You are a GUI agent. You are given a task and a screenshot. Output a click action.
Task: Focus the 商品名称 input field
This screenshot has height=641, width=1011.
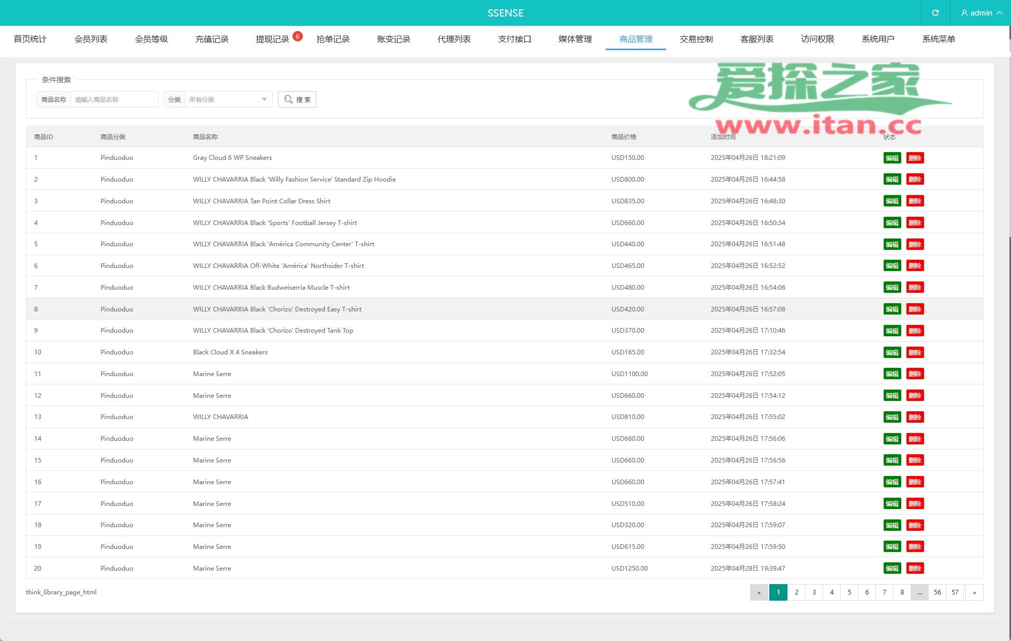click(114, 99)
